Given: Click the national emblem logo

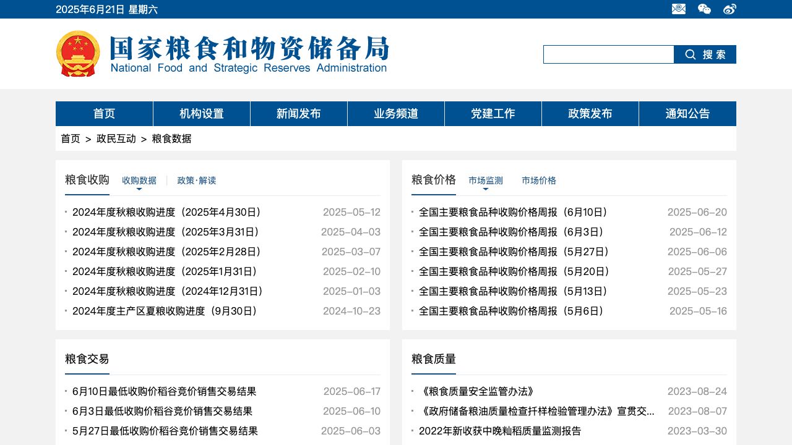Looking at the screenshot, I should [78, 54].
